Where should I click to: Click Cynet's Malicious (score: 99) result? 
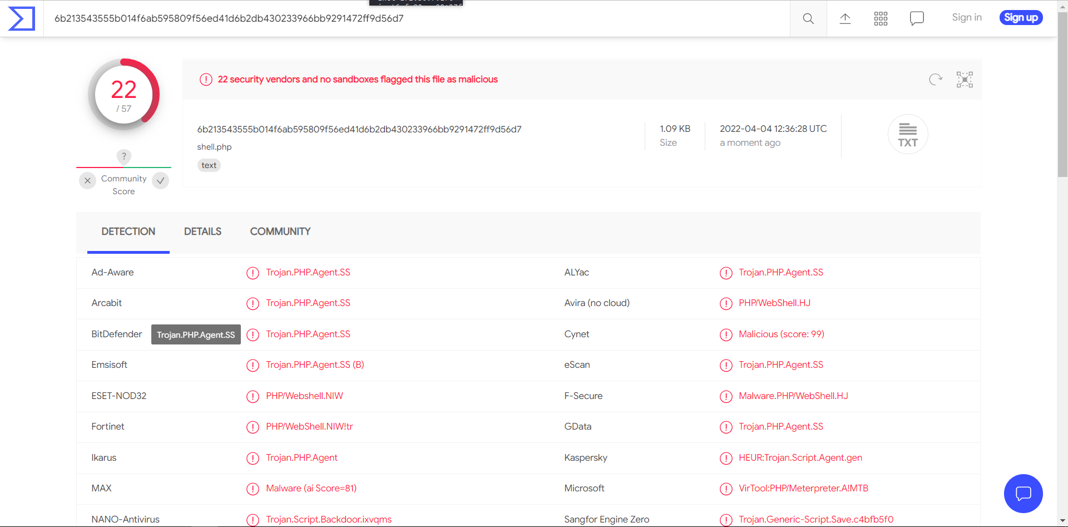tap(782, 334)
